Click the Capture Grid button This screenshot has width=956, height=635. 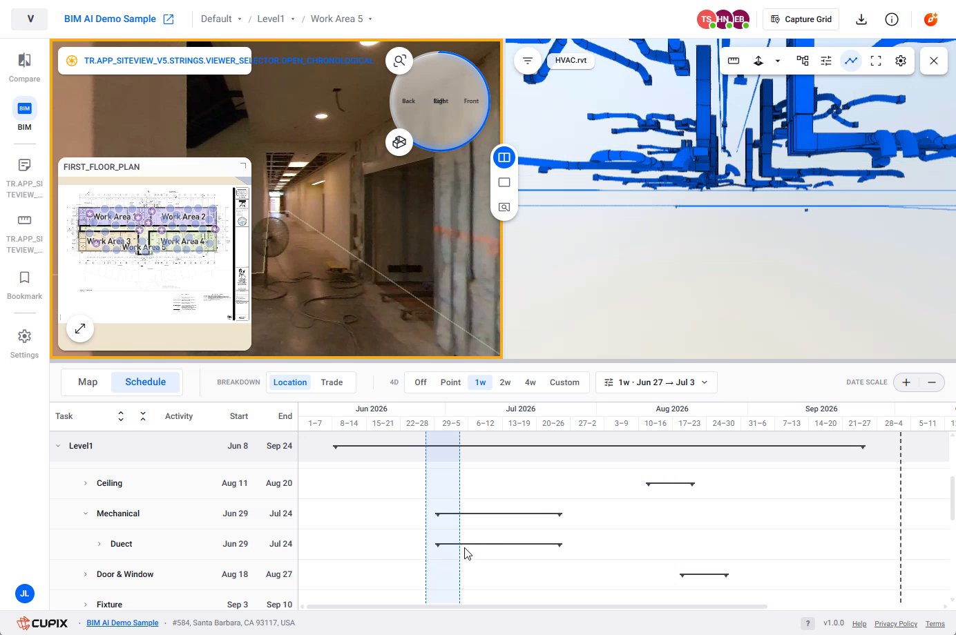click(801, 19)
